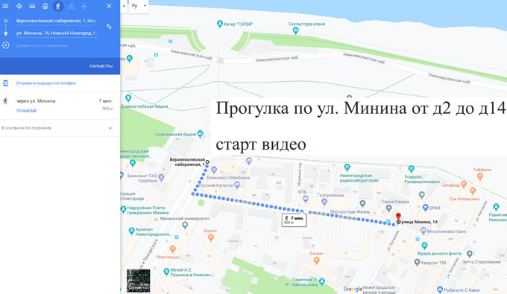Collapse the side panel arrow
This screenshot has width=507, height=294.
[124, 6]
